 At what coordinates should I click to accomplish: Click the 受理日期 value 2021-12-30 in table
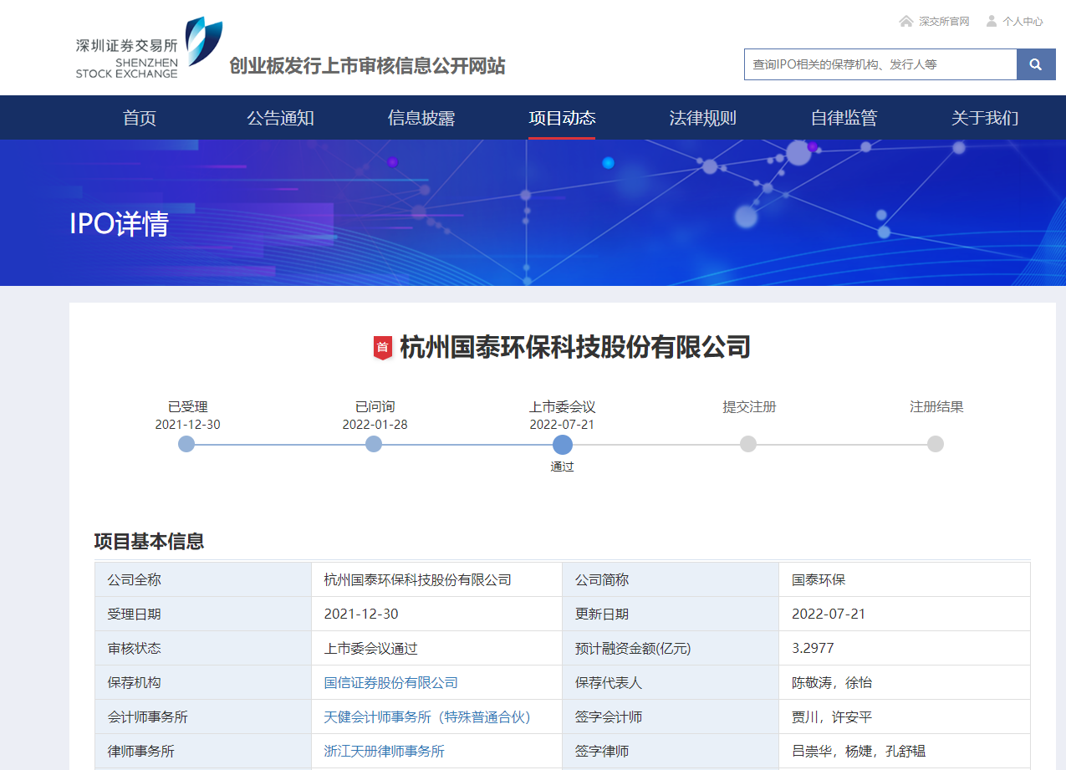361,614
